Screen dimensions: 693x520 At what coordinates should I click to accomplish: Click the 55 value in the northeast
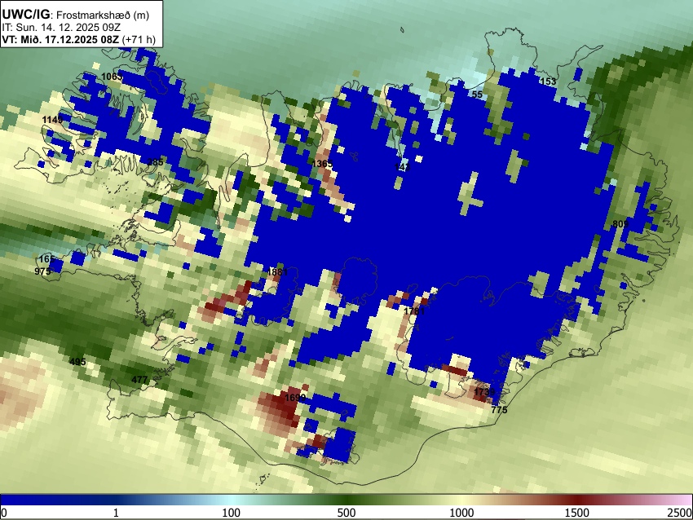click(x=477, y=95)
